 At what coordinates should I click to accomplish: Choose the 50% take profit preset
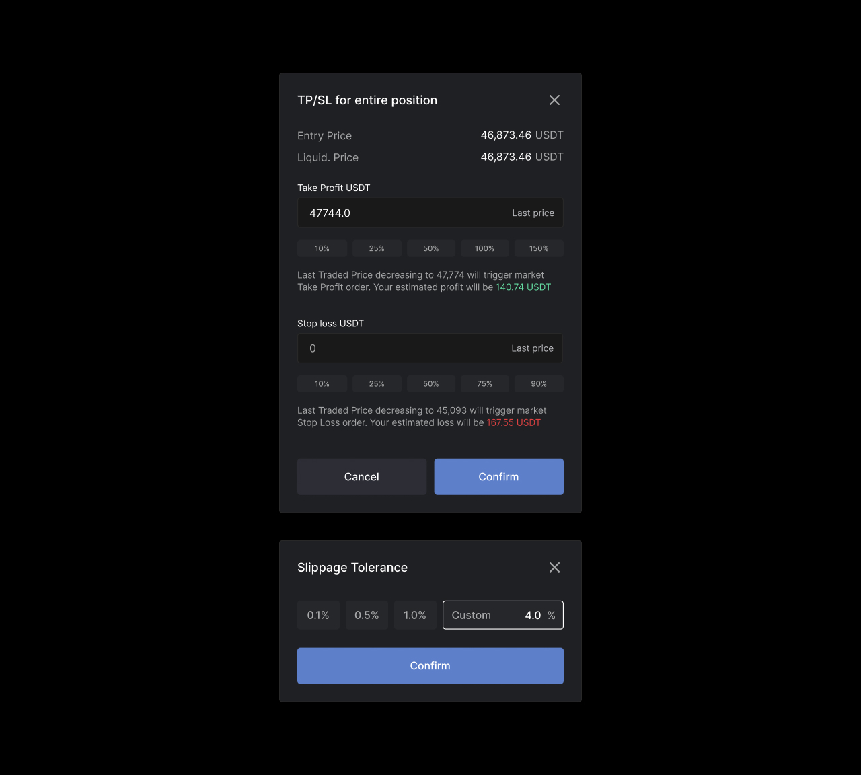click(430, 248)
